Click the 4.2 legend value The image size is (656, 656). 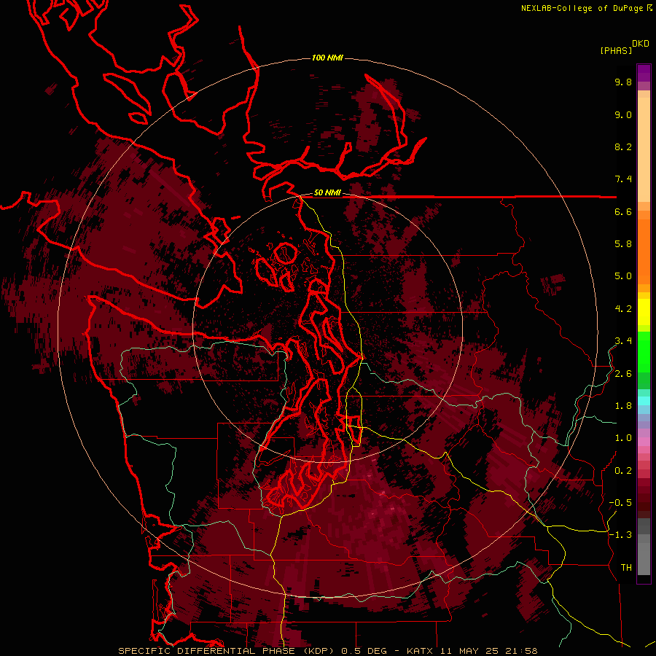click(623, 309)
